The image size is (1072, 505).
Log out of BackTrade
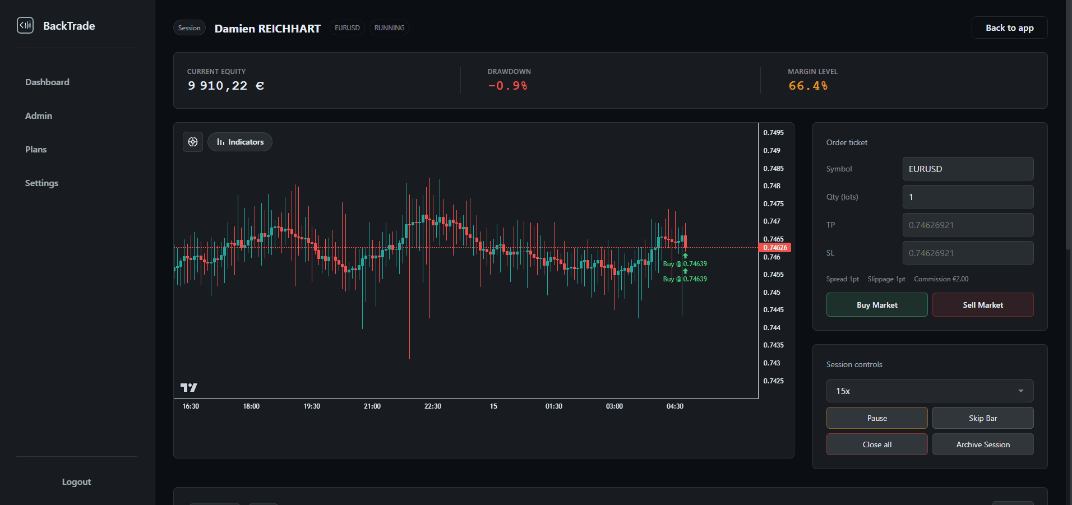76,482
